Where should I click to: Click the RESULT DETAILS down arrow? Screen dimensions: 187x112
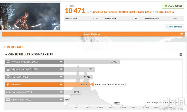(x=182, y=34)
